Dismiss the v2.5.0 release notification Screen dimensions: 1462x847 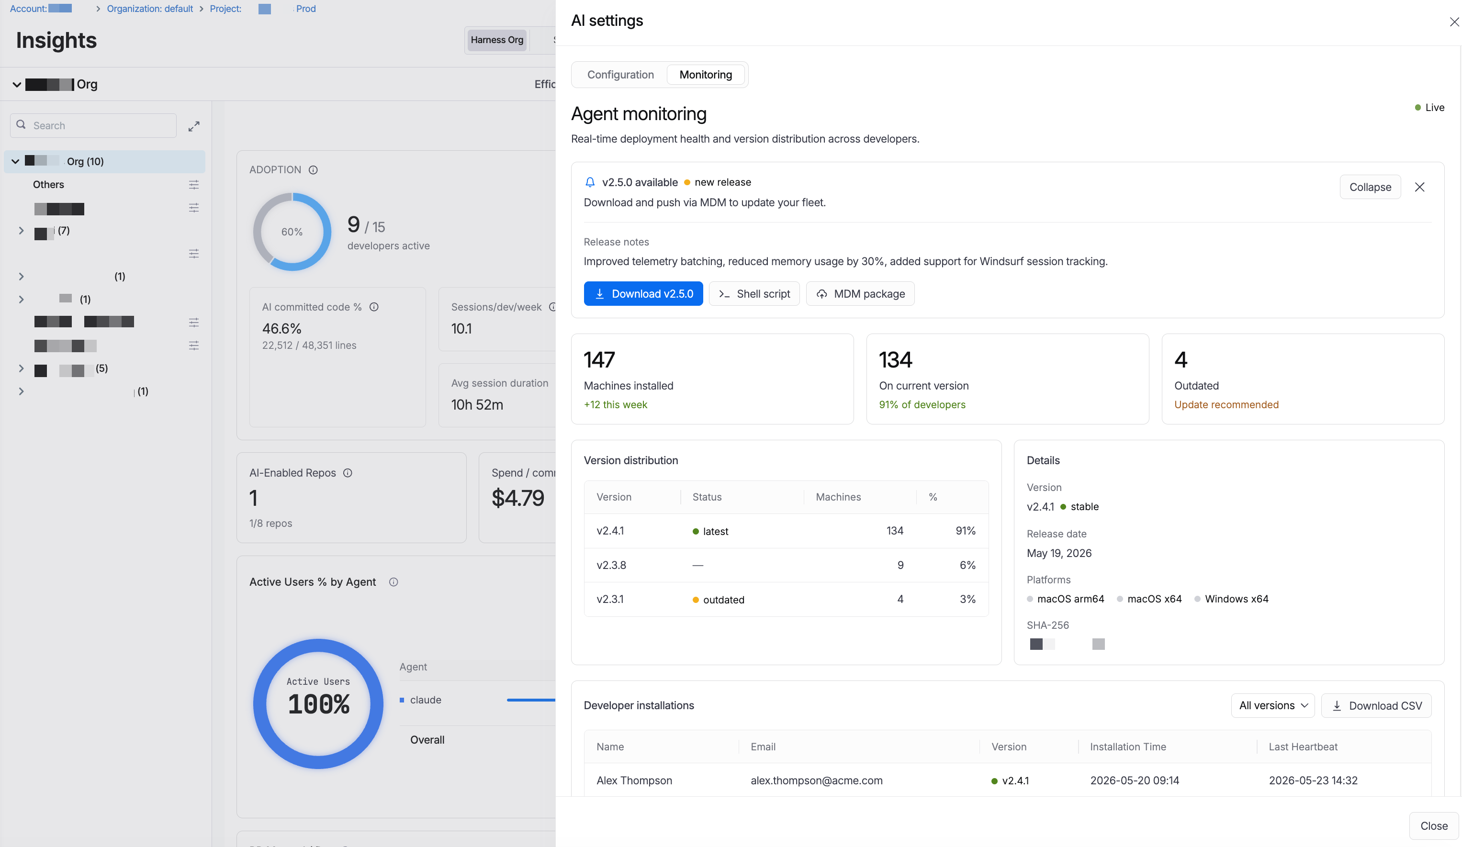coord(1419,187)
